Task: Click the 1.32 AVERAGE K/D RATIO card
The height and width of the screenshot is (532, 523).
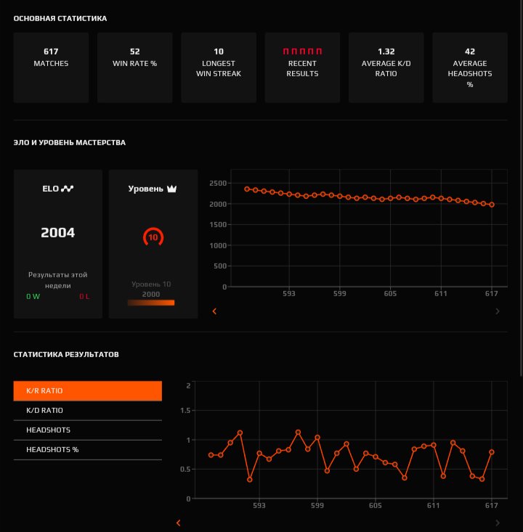Action: [x=386, y=67]
